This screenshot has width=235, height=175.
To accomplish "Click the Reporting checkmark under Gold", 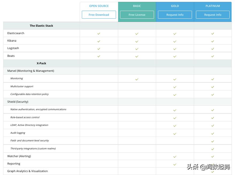I will pos(175,164).
